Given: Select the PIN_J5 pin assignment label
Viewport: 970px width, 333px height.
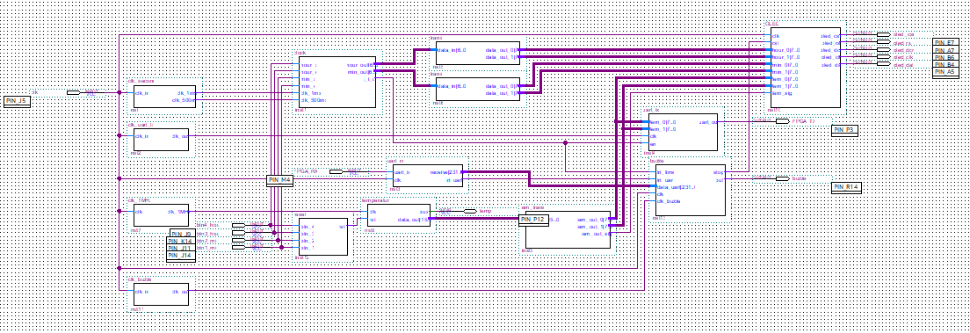Looking at the screenshot, I should pos(17,102).
